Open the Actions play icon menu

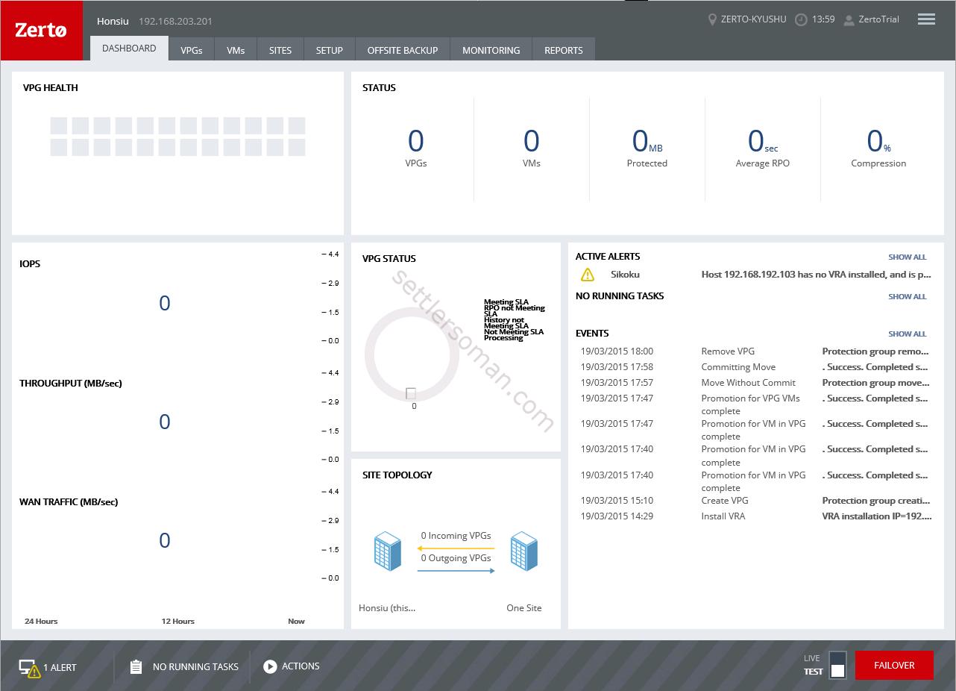point(270,666)
